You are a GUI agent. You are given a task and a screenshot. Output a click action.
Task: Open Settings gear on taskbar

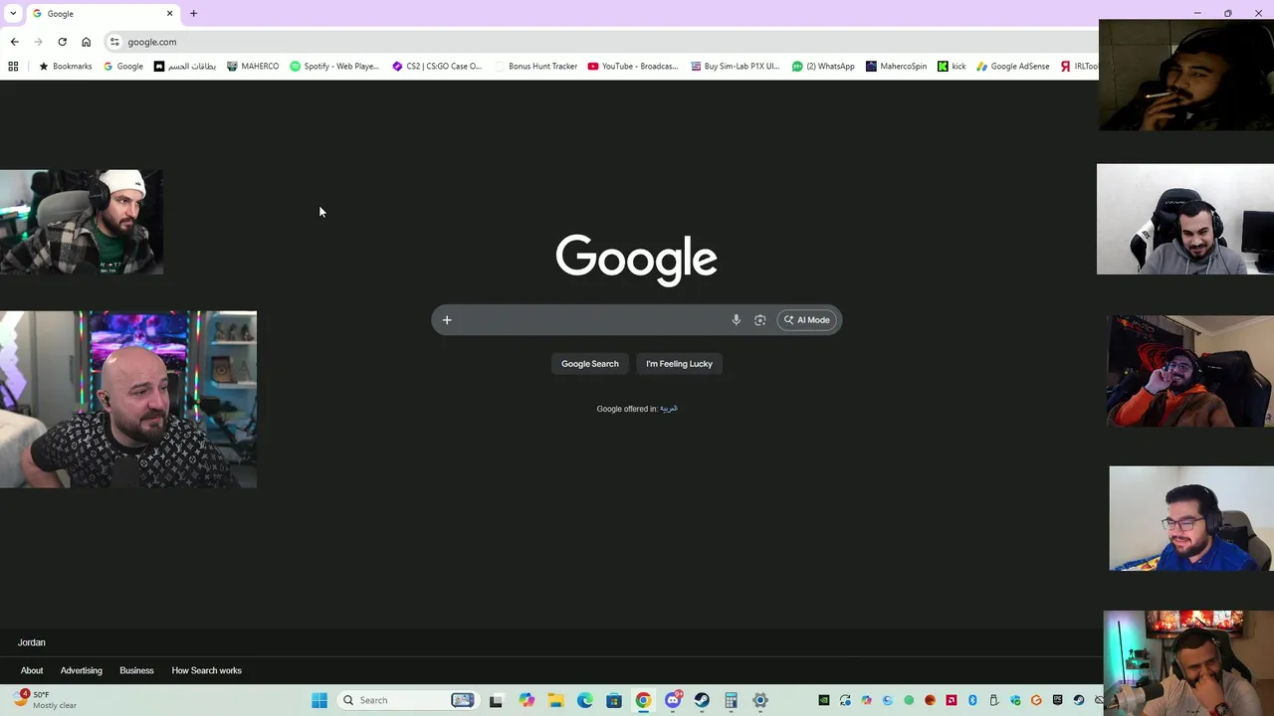[x=760, y=700]
